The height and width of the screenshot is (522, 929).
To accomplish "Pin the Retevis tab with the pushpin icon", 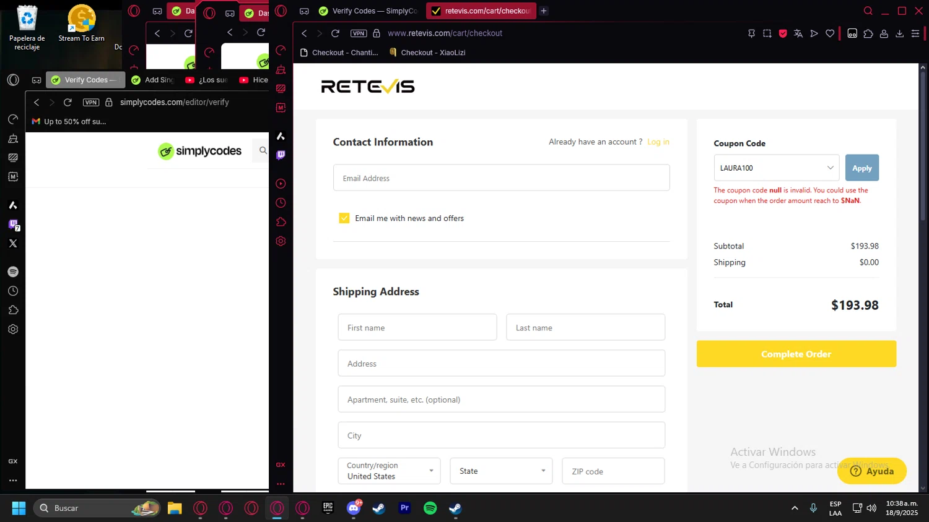I will (751, 33).
